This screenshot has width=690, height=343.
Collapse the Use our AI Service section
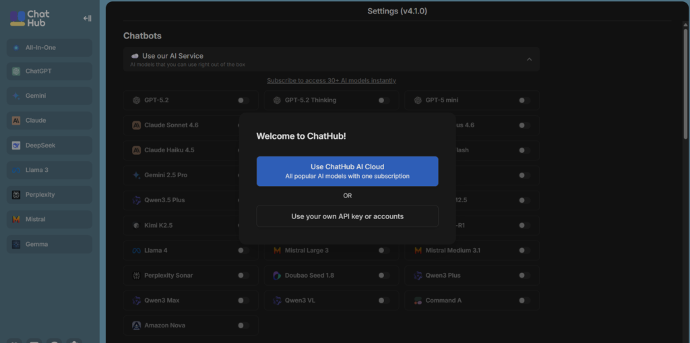[529, 59]
